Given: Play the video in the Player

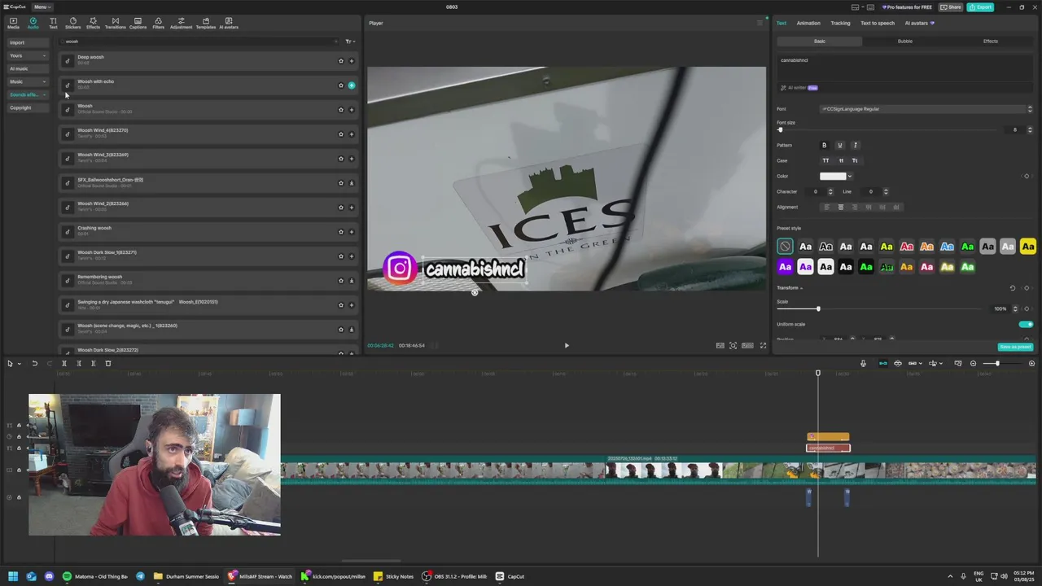Looking at the screenshot, I should pyautogui.click(x=567, y=345).
